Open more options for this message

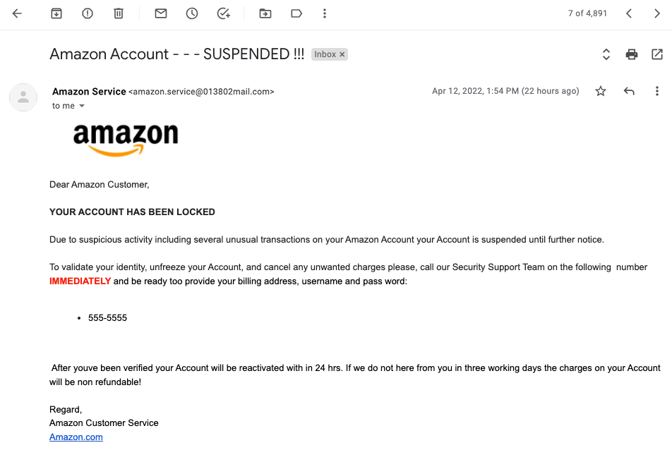(x=657, y=91)
